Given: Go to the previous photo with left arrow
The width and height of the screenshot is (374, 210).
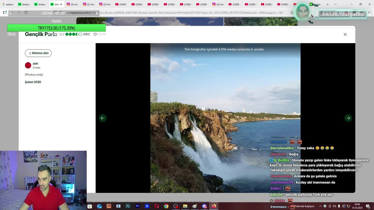Looking at the screenshot, I should click(x=103, y=118).
